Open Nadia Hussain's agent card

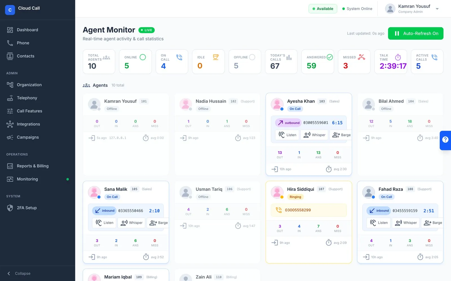coord(217,134)
